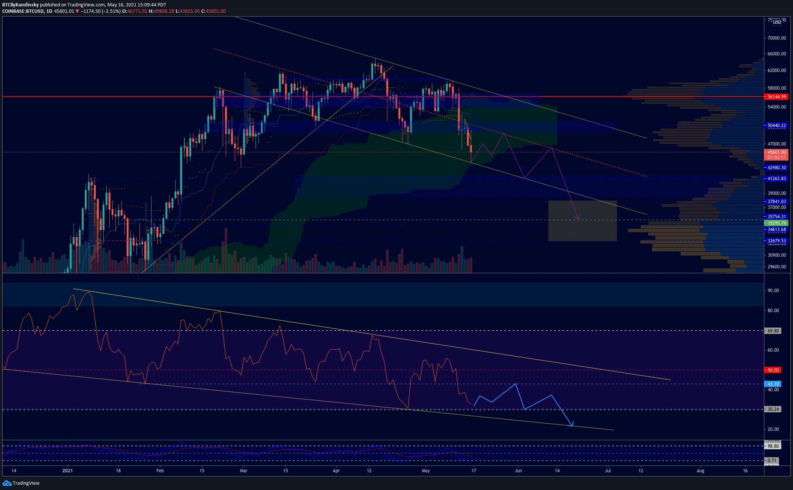Click the 69.80 RSI level label

pyautogui.click(x=773, y=331)
